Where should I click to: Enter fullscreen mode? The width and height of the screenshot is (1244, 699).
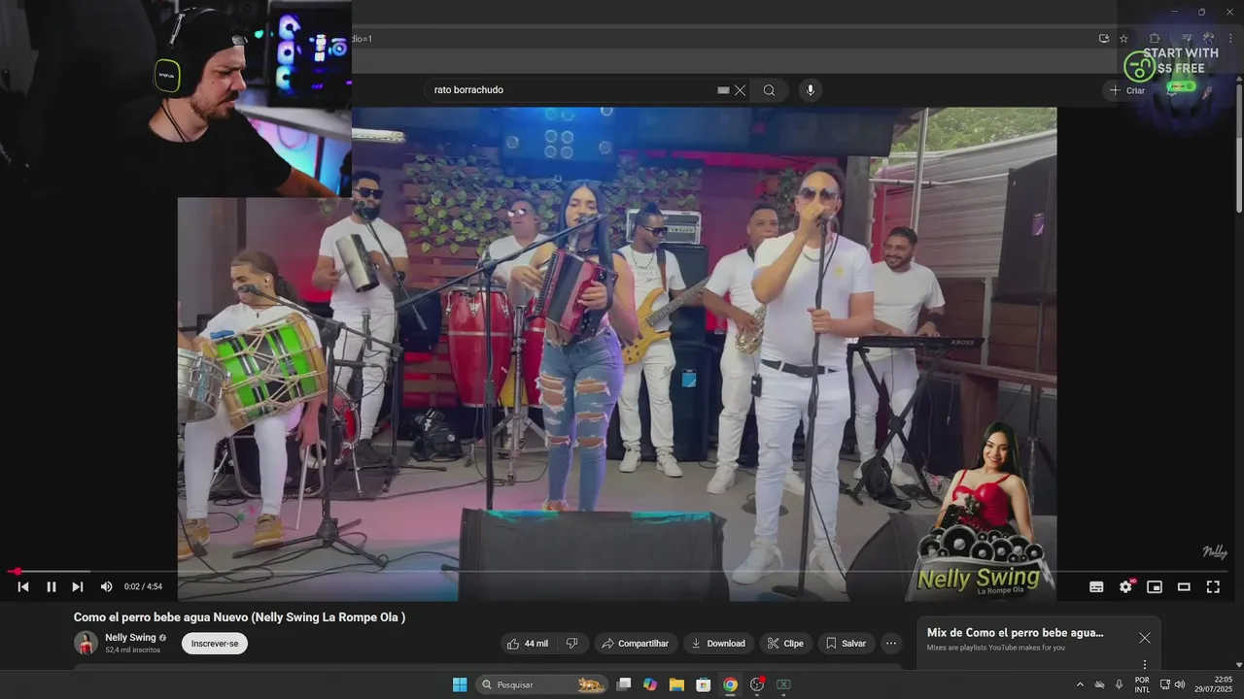(x=1213, y=586)
